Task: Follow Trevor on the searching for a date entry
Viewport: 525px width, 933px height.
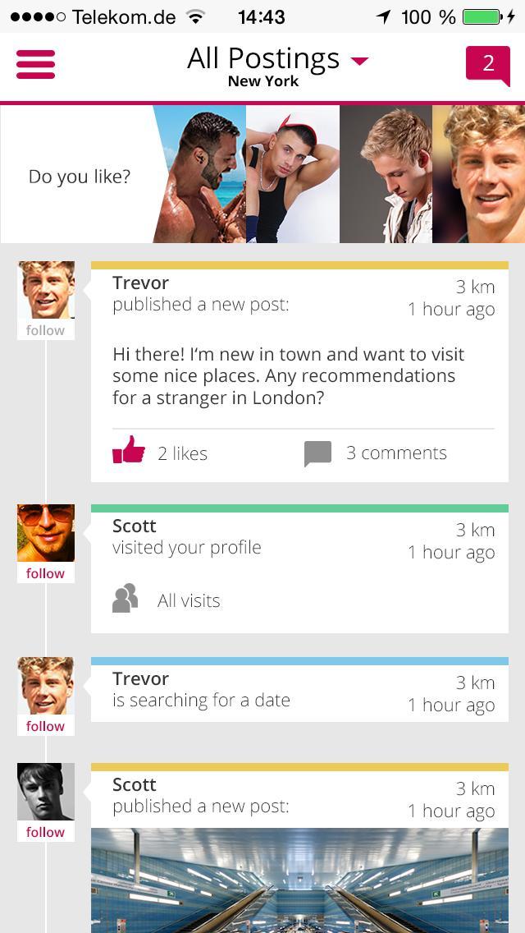Action: pos(45,726)
